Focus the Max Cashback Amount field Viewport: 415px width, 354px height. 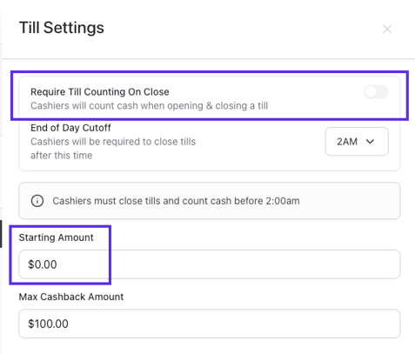click(210, 324)
